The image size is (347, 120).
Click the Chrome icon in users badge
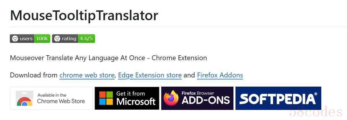(x=15, y=39)
